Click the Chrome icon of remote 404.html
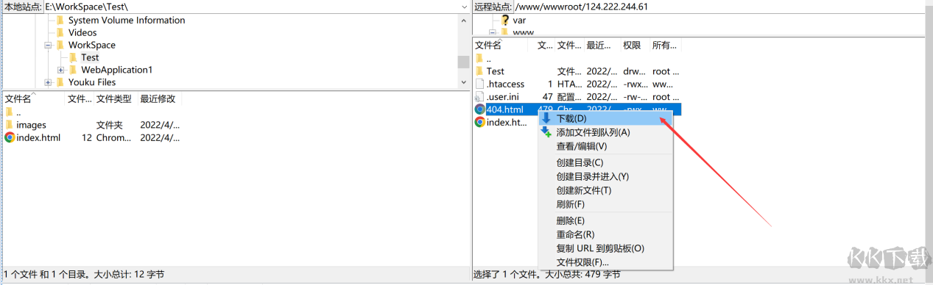 (480, 109)
